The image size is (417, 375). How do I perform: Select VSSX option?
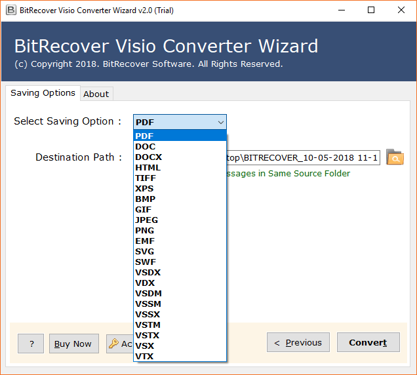click(x=180, y=315)
